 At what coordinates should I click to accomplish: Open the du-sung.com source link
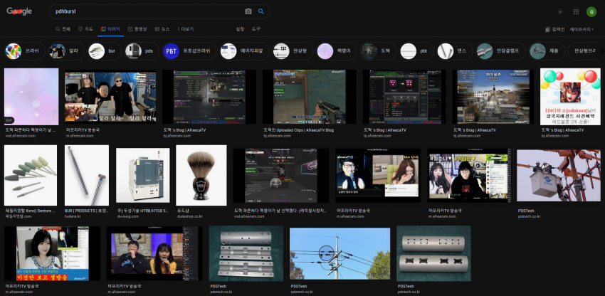point(126,216)
